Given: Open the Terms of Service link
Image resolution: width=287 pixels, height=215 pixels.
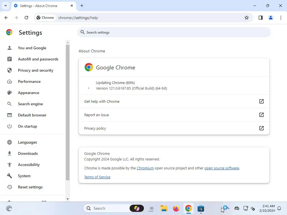Looking at the screenshot, I should click(x=97, y=177).
